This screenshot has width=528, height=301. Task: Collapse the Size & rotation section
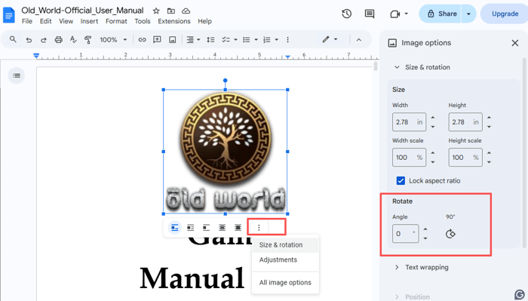(397, 67)
